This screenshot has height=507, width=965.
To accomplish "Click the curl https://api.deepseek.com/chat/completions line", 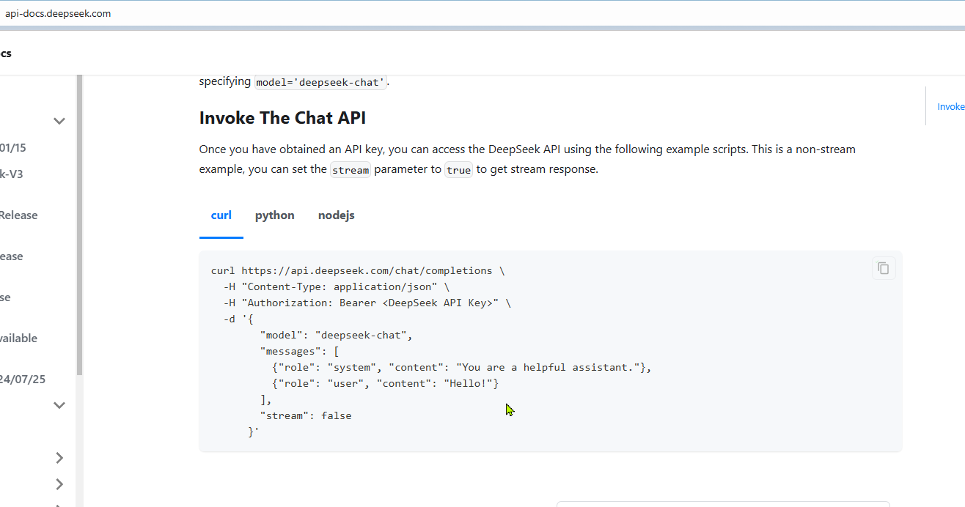I will pos(358,270).
